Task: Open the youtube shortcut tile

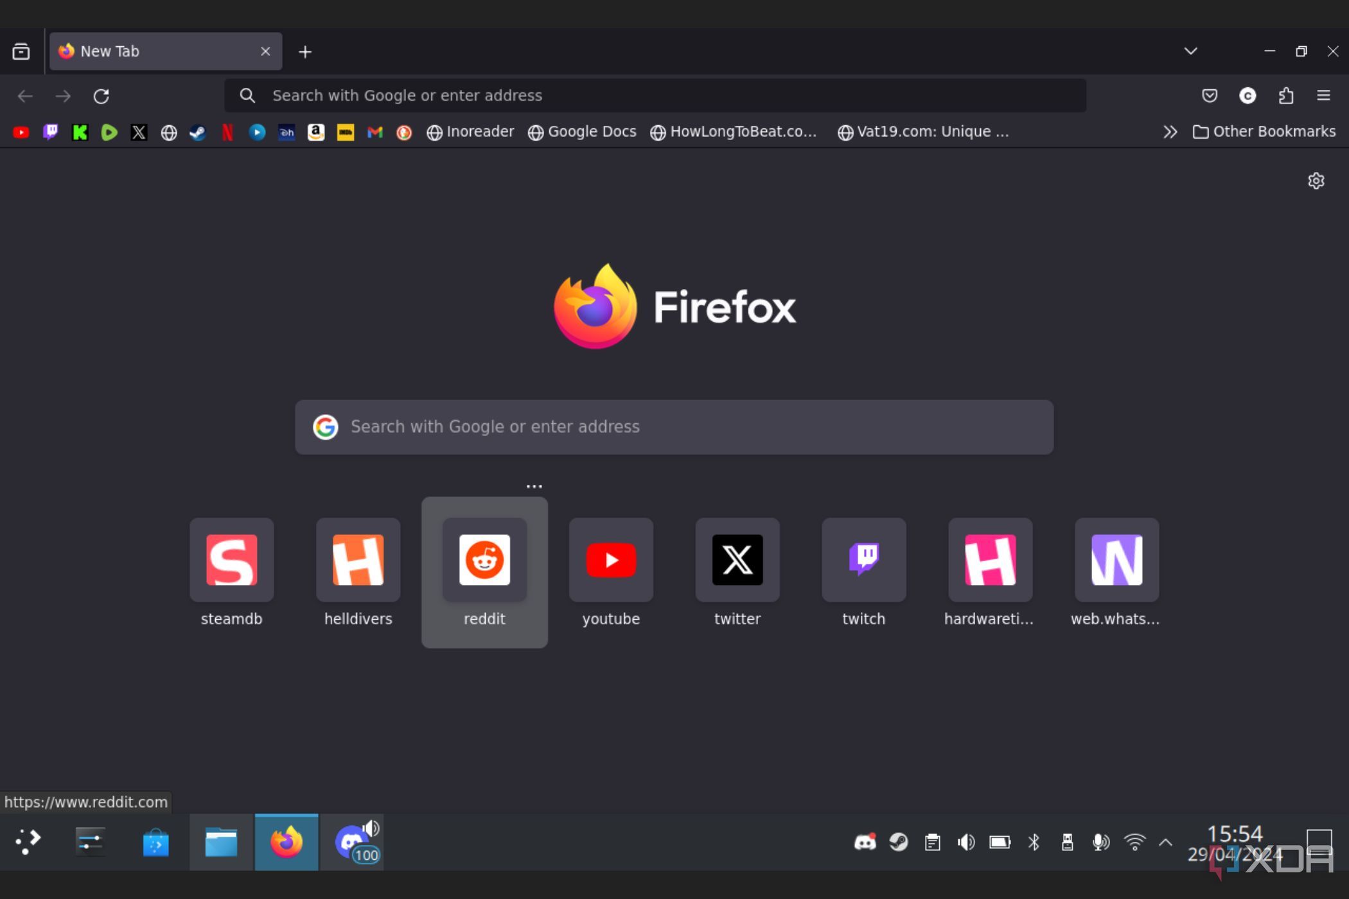Action: coord(611,572)
